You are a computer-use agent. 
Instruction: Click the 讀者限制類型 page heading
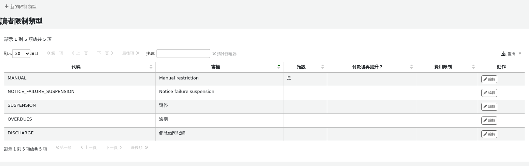[x=21, y=21]
